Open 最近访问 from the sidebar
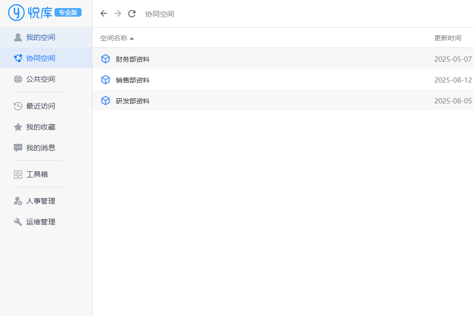Viewport: 474px width, 316px height. click(40, 106)
